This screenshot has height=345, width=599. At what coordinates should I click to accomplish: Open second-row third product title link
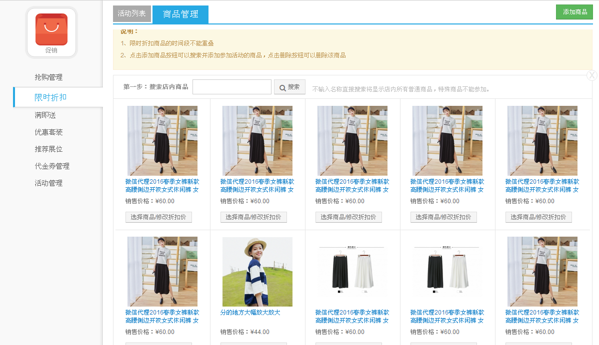click(352, 317)
